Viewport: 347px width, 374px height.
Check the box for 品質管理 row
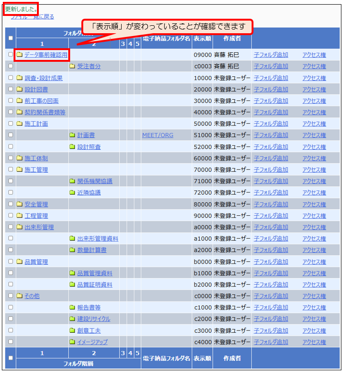[x=11, y=262]
